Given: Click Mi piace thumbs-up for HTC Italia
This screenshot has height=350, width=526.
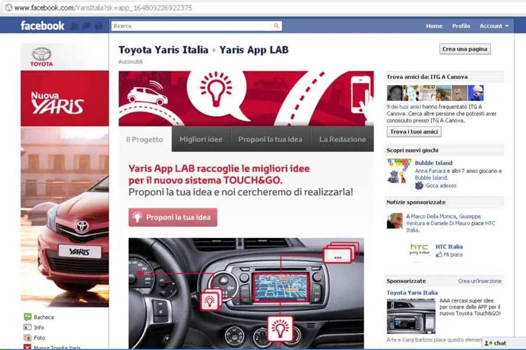Looking at the screenshot, I should click(x=449, y=255).
